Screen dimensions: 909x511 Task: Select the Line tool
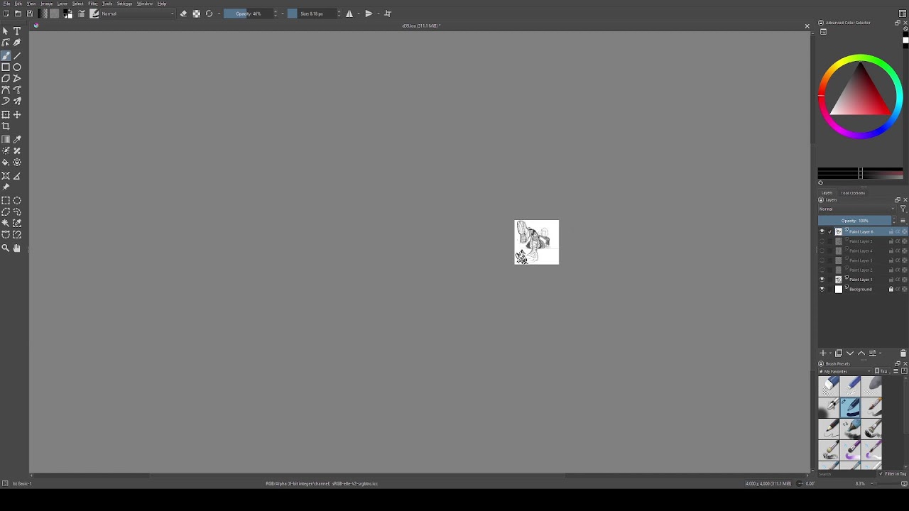click(17, 55)
